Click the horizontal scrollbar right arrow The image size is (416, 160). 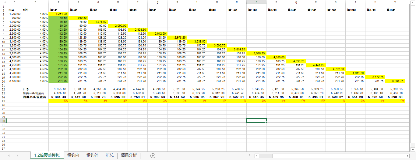click(407, 156)
